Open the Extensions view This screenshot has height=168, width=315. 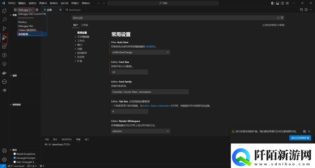[4, 46]
